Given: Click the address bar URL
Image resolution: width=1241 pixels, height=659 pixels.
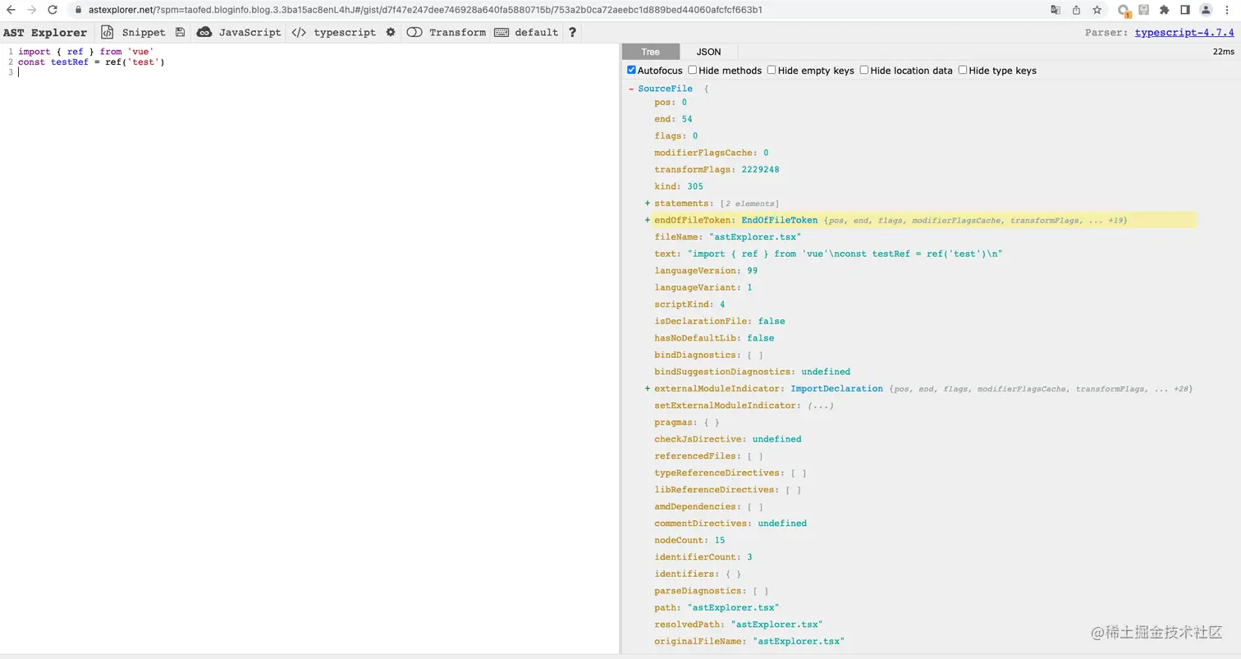Looking at the screenshot, I should [x=425, y=10].
